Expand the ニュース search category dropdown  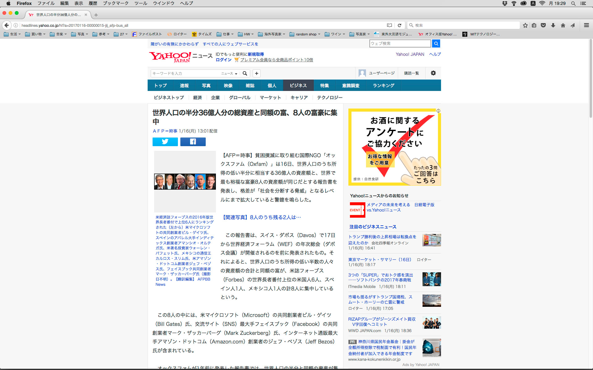point(229,73)
